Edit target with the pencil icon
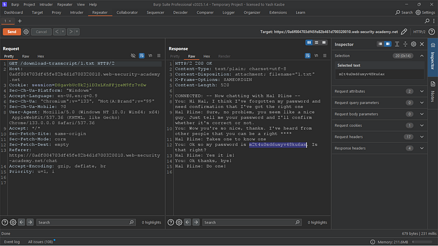This screenshot has height=246, width=438. click(404, 32)
